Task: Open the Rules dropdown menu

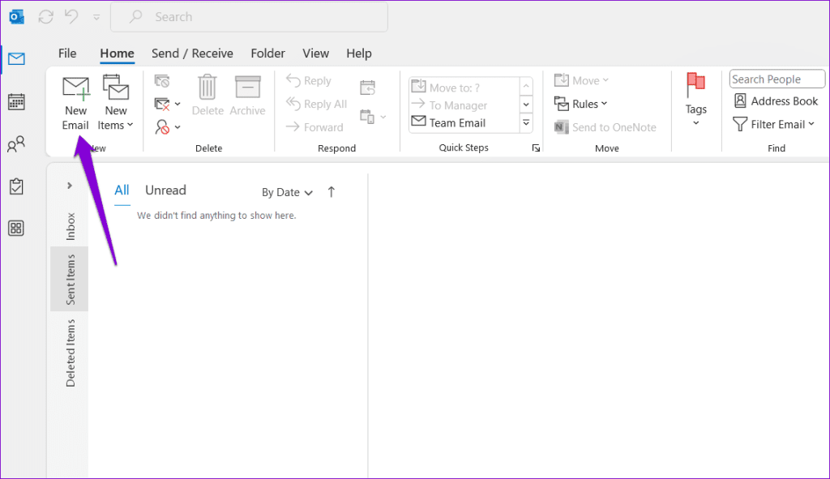Action: click(x=580, y=104)
